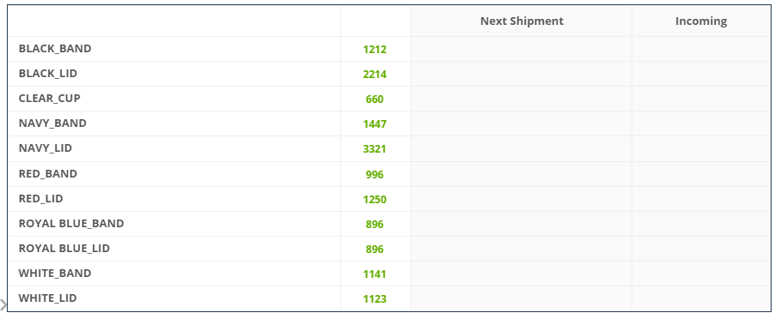The image size is (775, 319).
Task: Select the BLACK_LID row label
Action: [x=48, y=74]
